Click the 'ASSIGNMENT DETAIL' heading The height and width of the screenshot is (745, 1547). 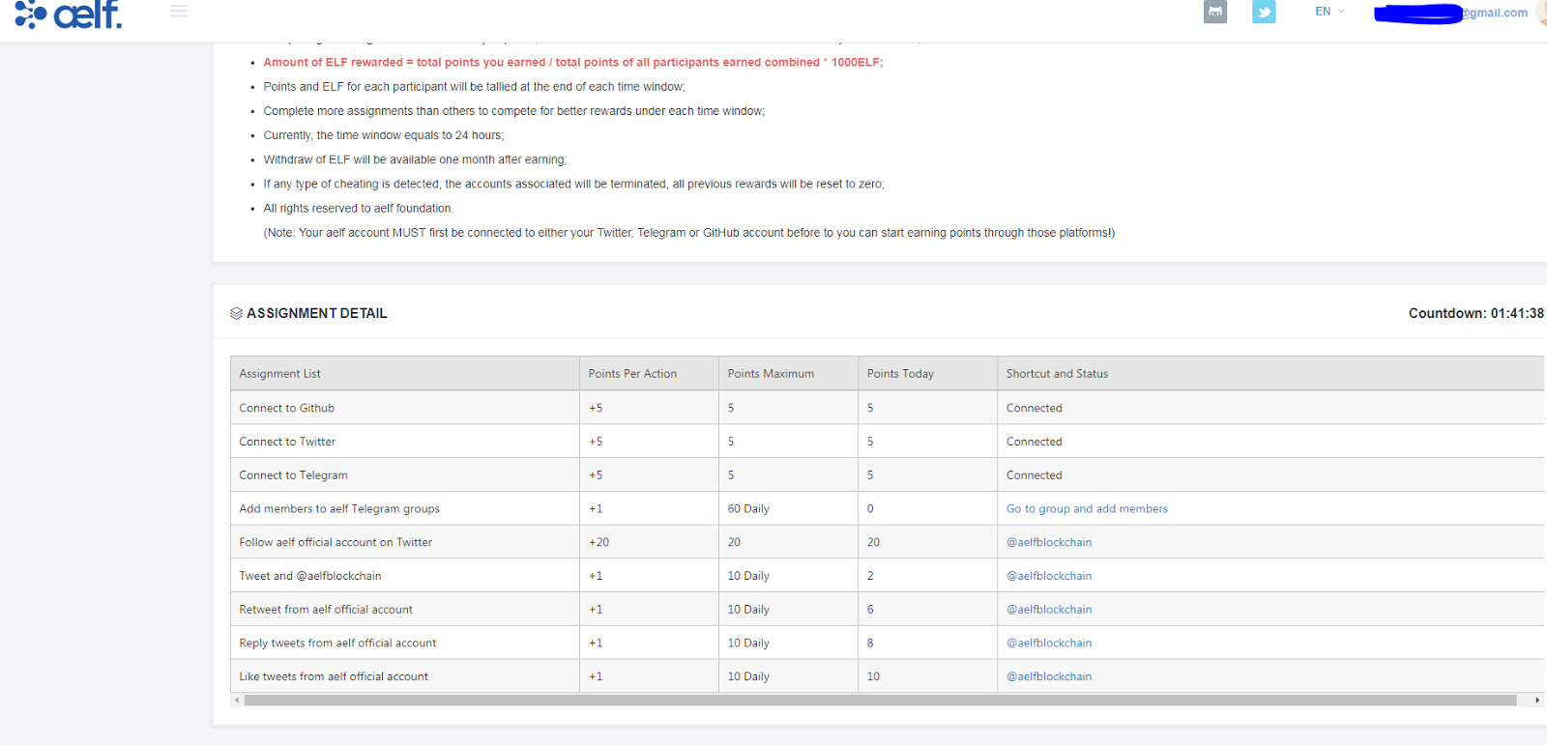click(x=317, y=313)
